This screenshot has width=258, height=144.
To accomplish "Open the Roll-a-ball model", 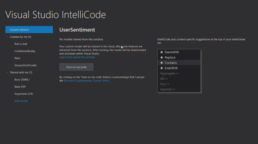I will 21,44.
